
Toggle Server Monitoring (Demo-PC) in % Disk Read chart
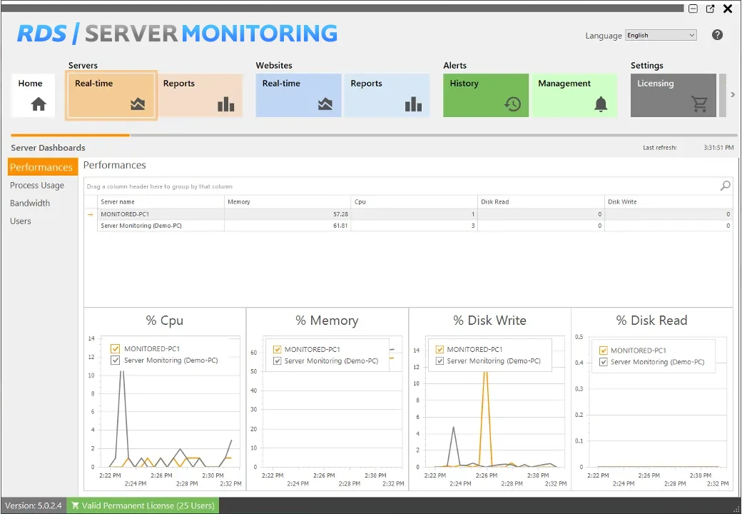point(604,363)
